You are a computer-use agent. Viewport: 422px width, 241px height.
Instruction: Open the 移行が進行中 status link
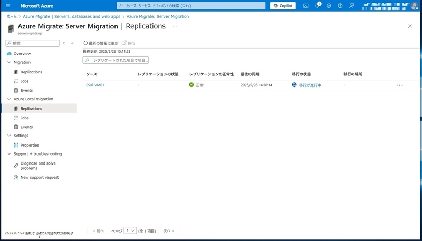tap(310, 85)
